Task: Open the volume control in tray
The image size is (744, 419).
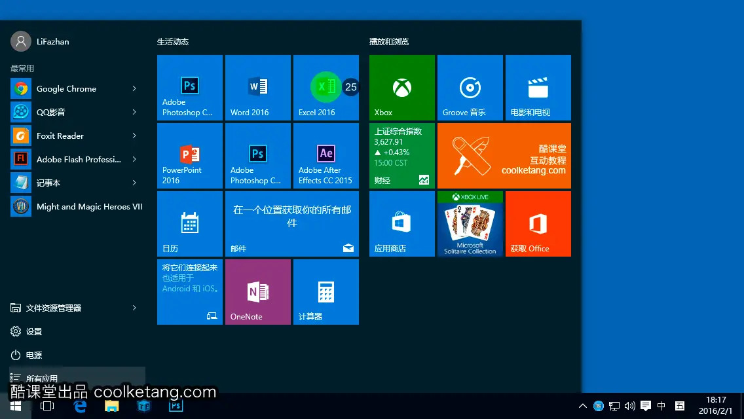Action: tap(629, 406)
